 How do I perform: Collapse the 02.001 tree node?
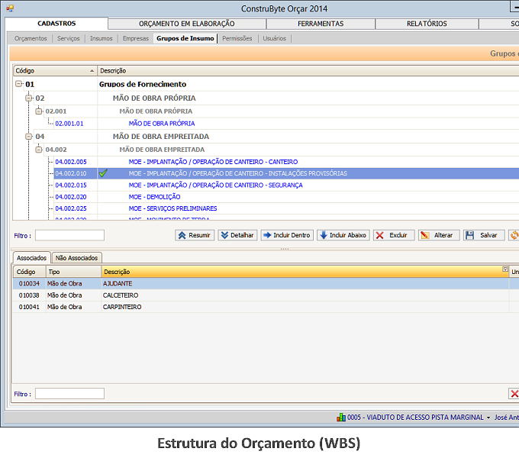click(39, 111)
